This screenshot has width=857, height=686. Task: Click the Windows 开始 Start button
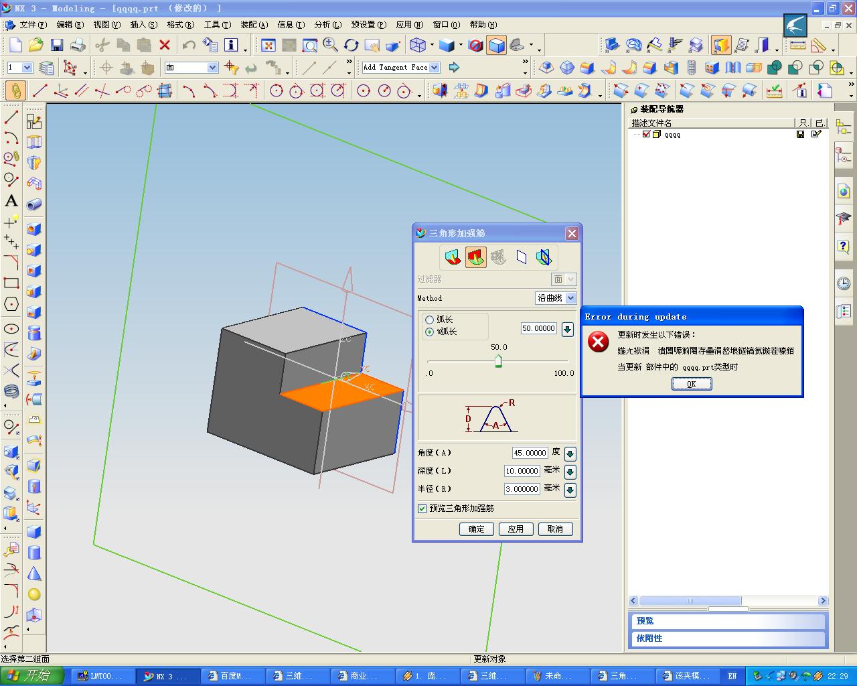[x=32, y=676]
